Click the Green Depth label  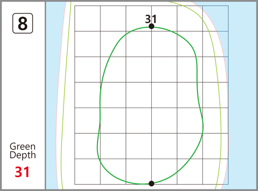(x=23, y=151)
